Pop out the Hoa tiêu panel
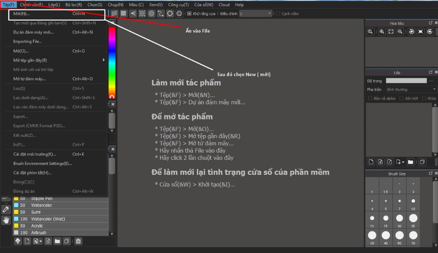438x253 pixels. click(430, 23)
